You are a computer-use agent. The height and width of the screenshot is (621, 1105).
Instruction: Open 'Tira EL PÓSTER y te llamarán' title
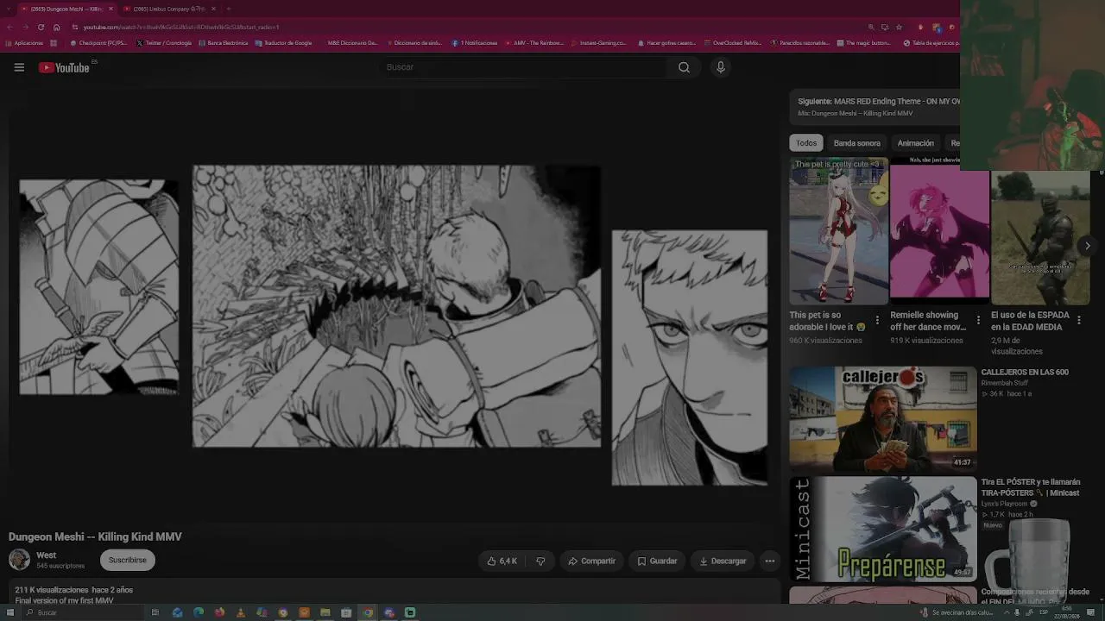point(1030,487)
